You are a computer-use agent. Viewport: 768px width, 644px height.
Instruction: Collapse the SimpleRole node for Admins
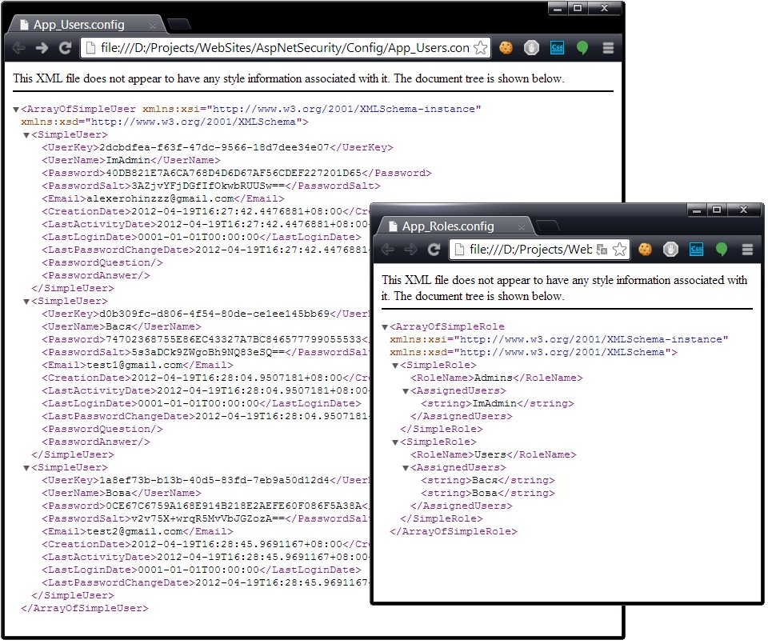395,366
